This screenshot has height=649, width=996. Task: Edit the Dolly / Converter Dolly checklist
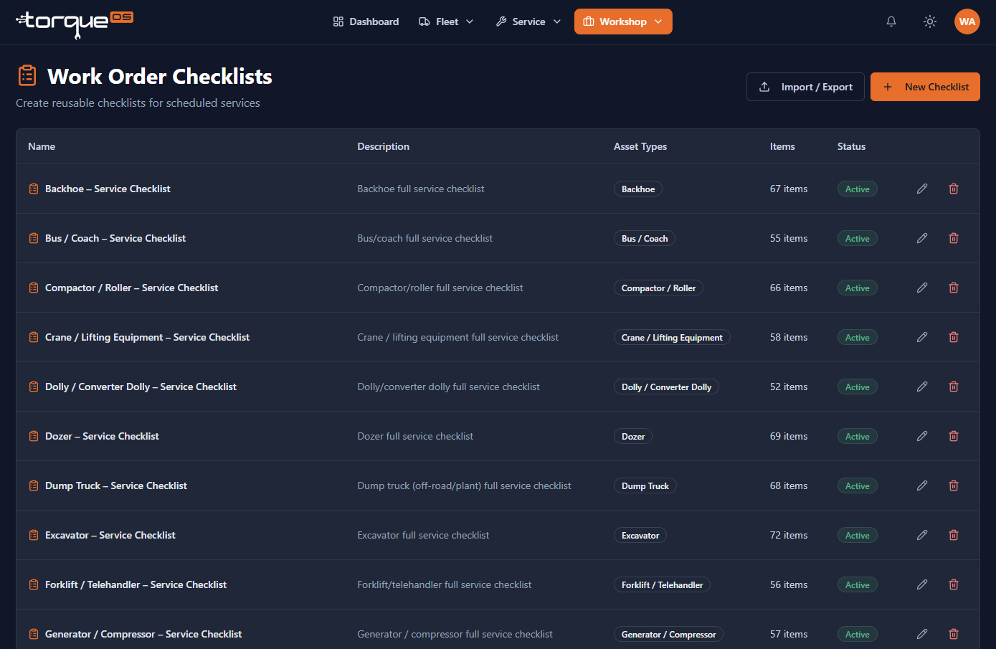(x=922, y=387)
